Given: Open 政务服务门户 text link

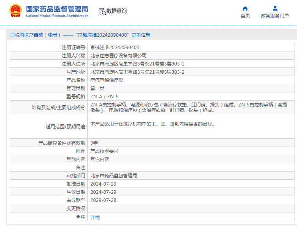Looking at the screenshot, I should point(275,16).
